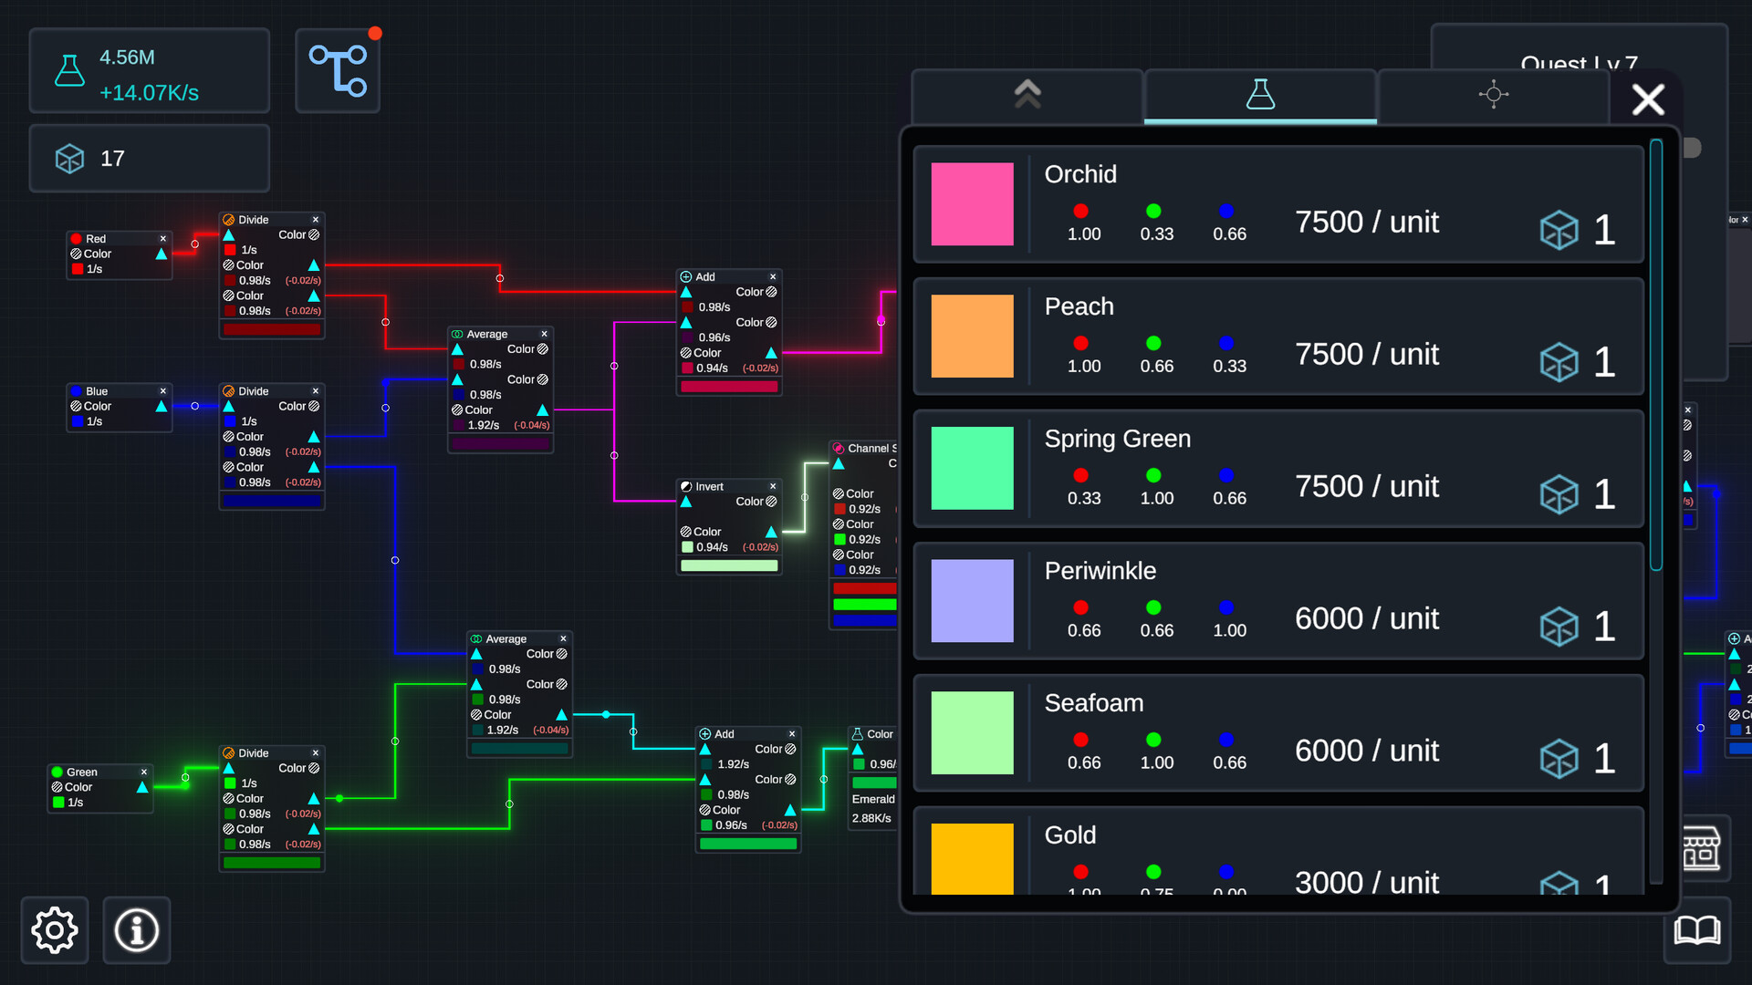Select the Peach recipe name

point(1079,306)
